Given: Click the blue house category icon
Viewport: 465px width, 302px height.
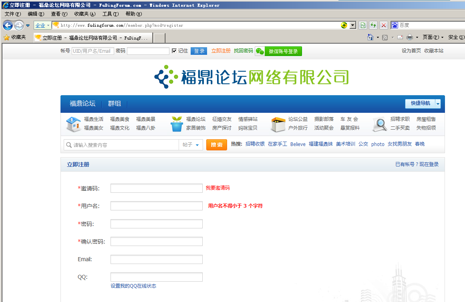Looking at the screenshot, I should coord(73,124).
